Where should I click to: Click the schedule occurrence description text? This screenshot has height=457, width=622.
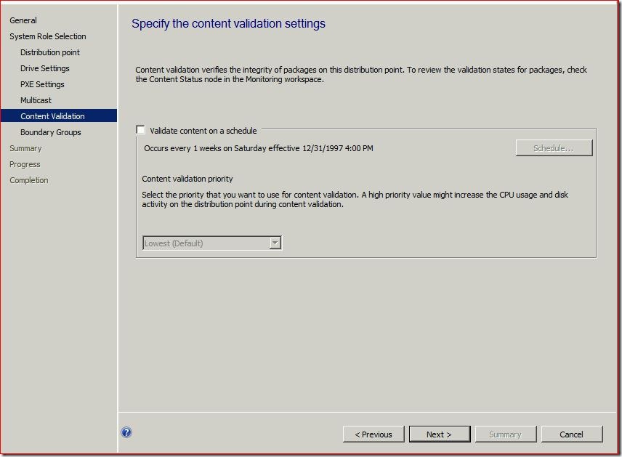(x=259, y=148)
